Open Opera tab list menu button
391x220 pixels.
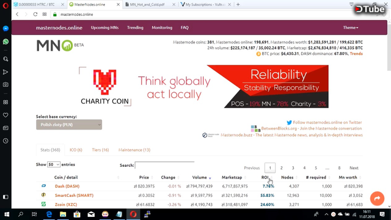point(351,4)
